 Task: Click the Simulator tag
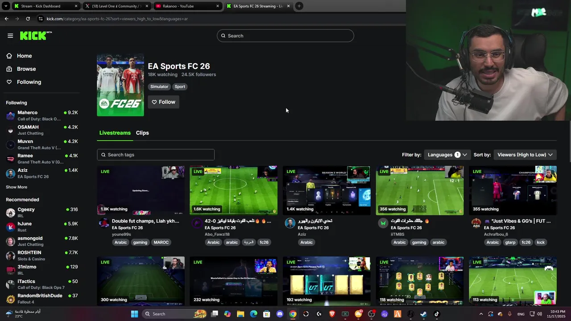pyautogui.click(x=159, y=86)
